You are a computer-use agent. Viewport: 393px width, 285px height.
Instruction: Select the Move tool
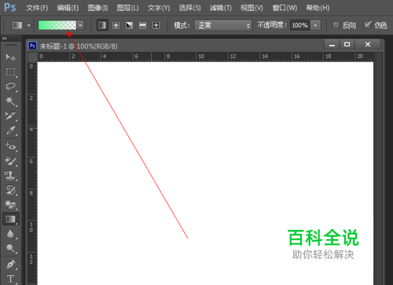[10, 57]
